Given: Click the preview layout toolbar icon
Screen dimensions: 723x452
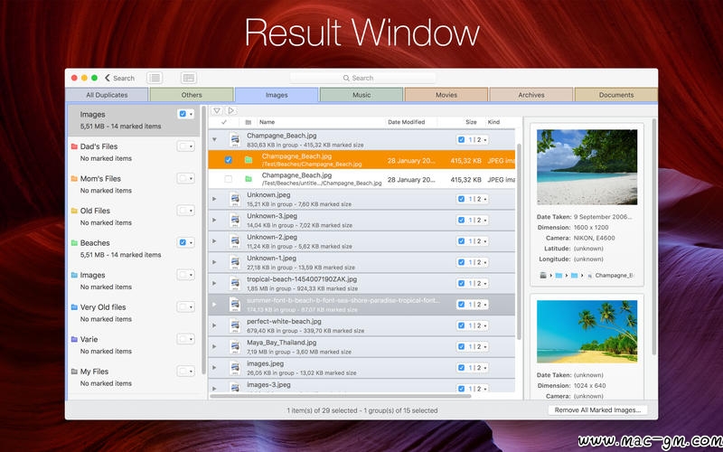Looking at the screenshot, I should pyautogui.click(x=189, y=78).
